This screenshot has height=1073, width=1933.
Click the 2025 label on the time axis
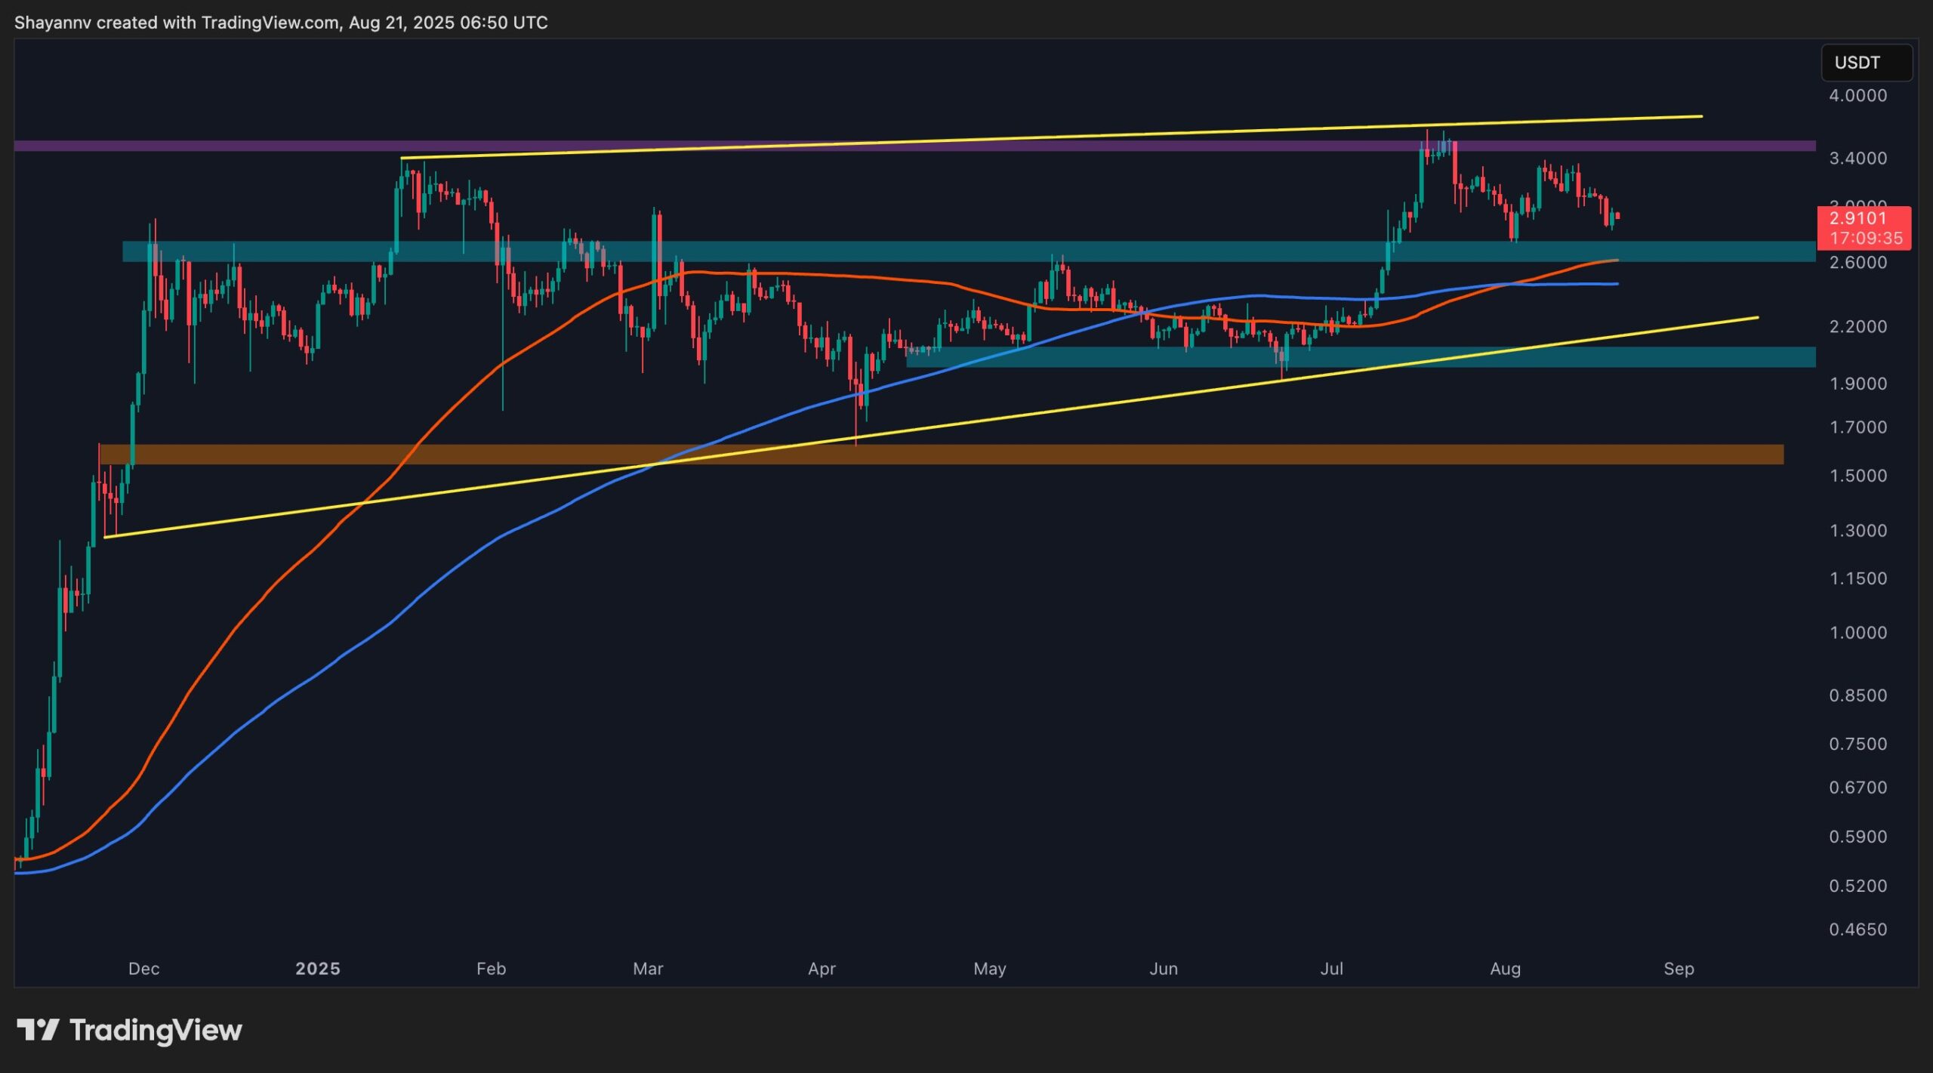(x=319, y=969)
